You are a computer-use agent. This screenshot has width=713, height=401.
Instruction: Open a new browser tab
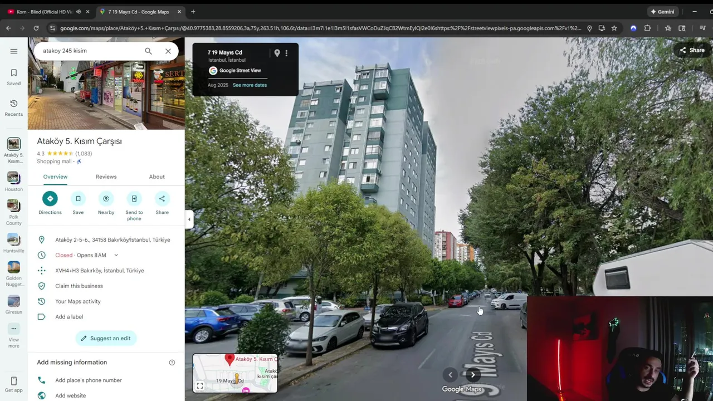click(193, 12)
